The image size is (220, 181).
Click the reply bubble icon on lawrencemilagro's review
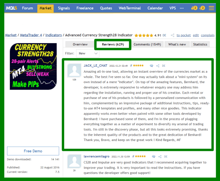click(x=153, y=156)
